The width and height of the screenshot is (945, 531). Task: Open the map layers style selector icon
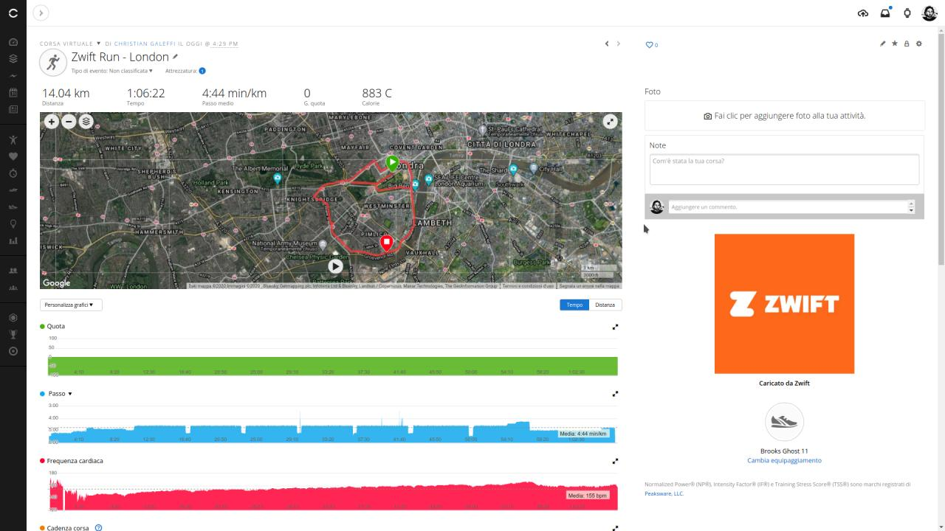point(86,121)
